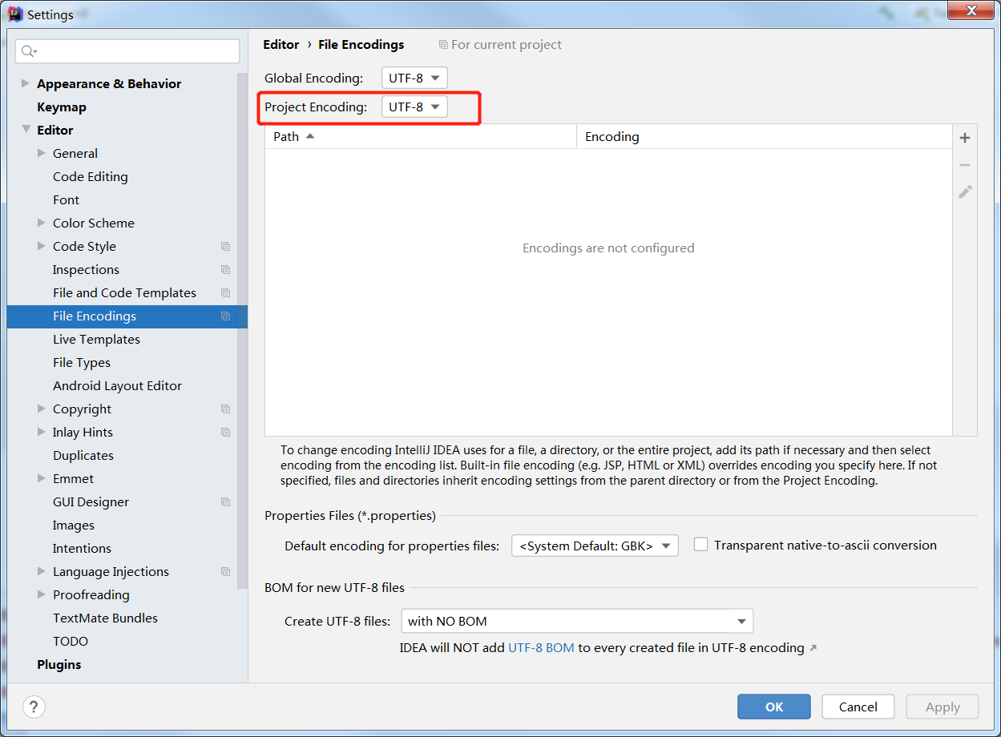Click project icon beside Language Injections
The width and height of the screenshot is (1001, 737).
pos(226,572)
